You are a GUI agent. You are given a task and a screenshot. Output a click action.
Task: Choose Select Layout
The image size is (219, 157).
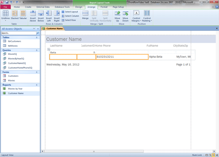[70, 12]
